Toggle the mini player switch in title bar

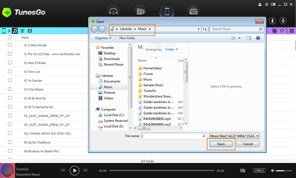273,4
